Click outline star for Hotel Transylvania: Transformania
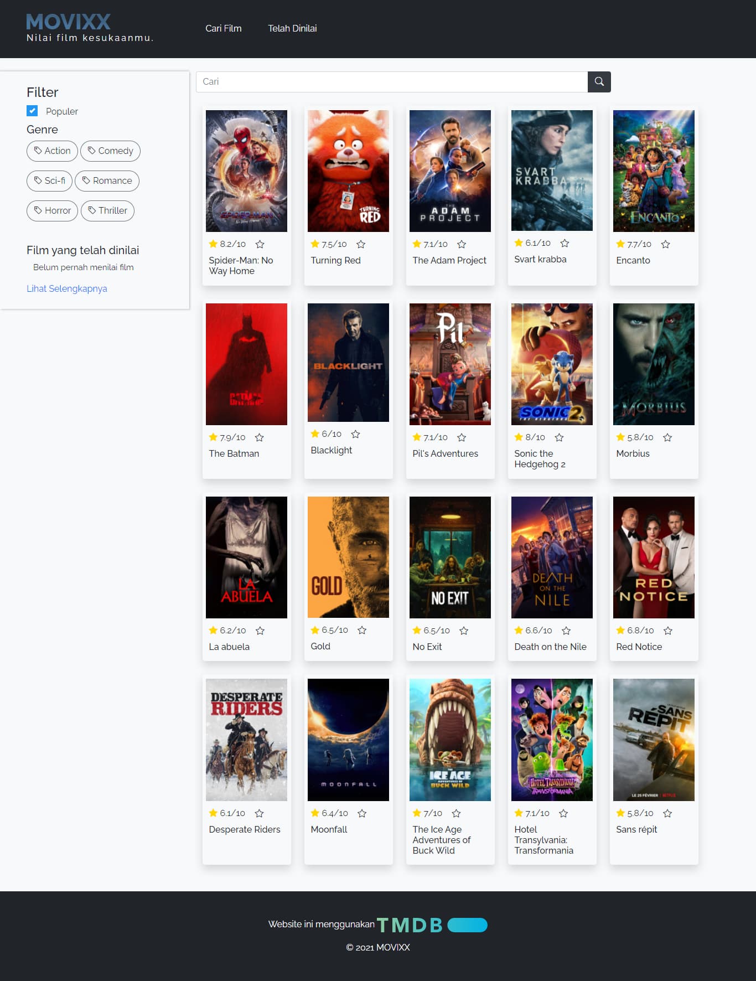This screenshot has height=981, width=756. coord(563,813)
